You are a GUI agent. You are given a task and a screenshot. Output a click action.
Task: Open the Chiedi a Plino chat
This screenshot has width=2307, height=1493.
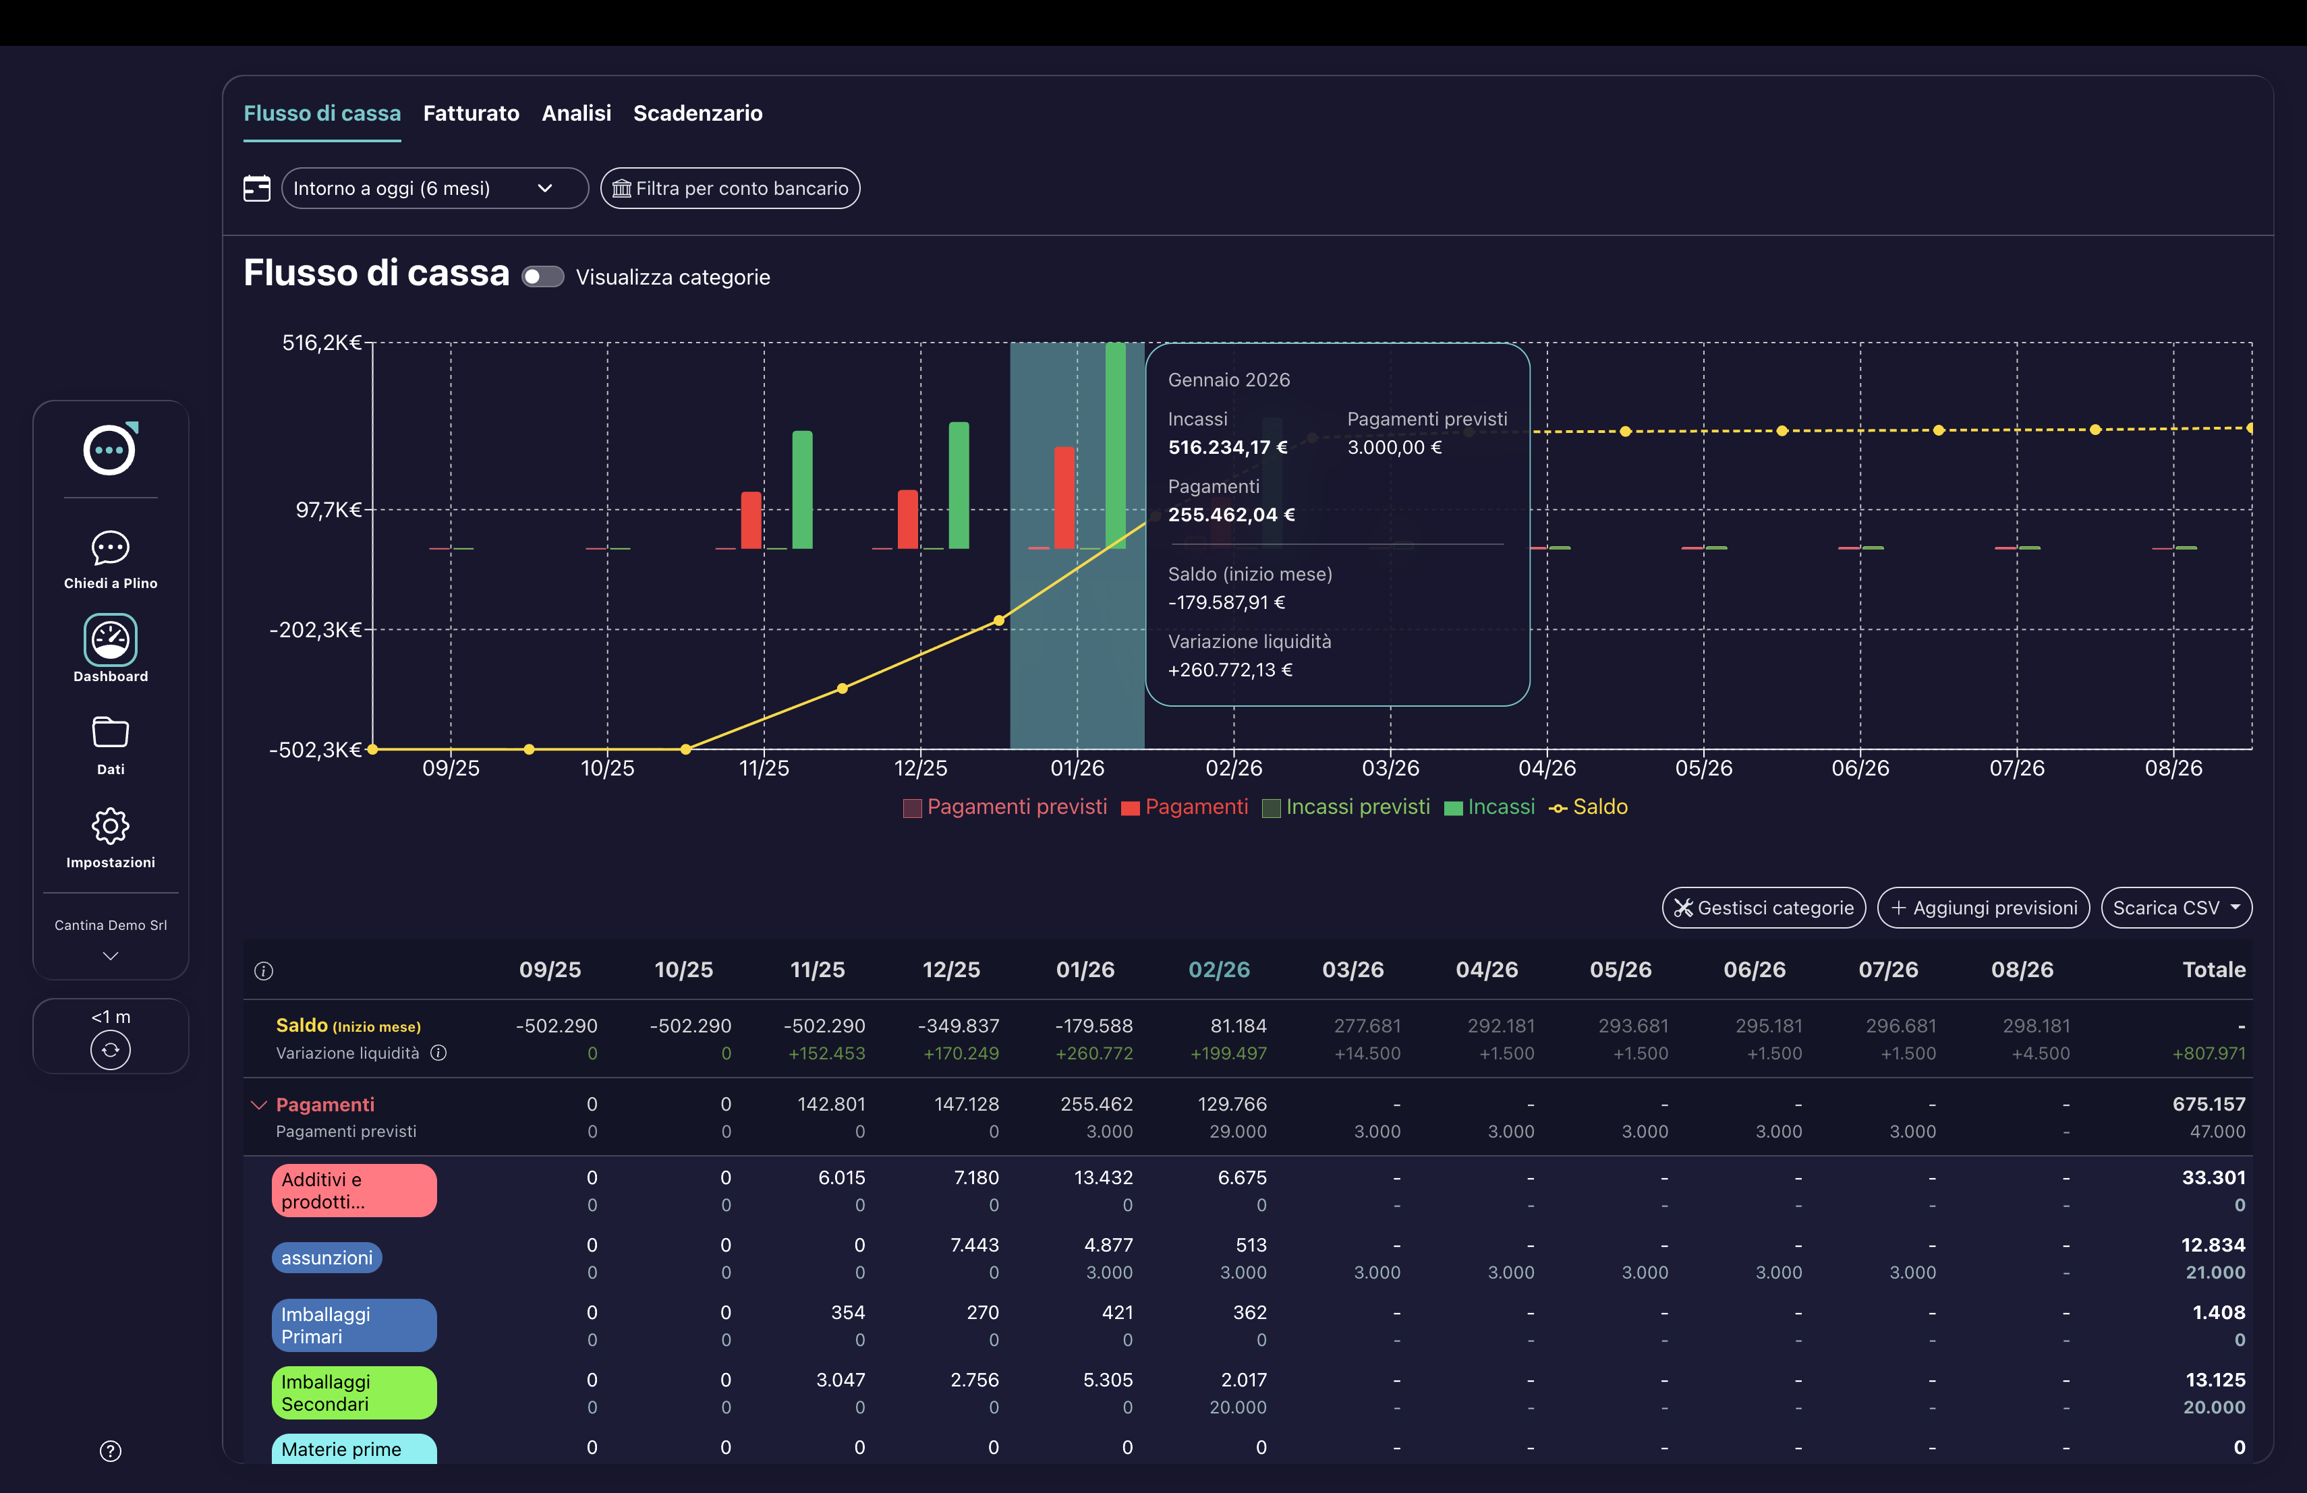109,557
